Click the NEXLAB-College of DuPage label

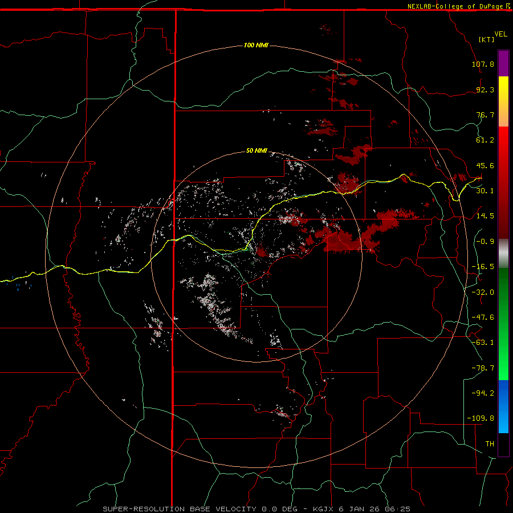click(x=459, y=6)
